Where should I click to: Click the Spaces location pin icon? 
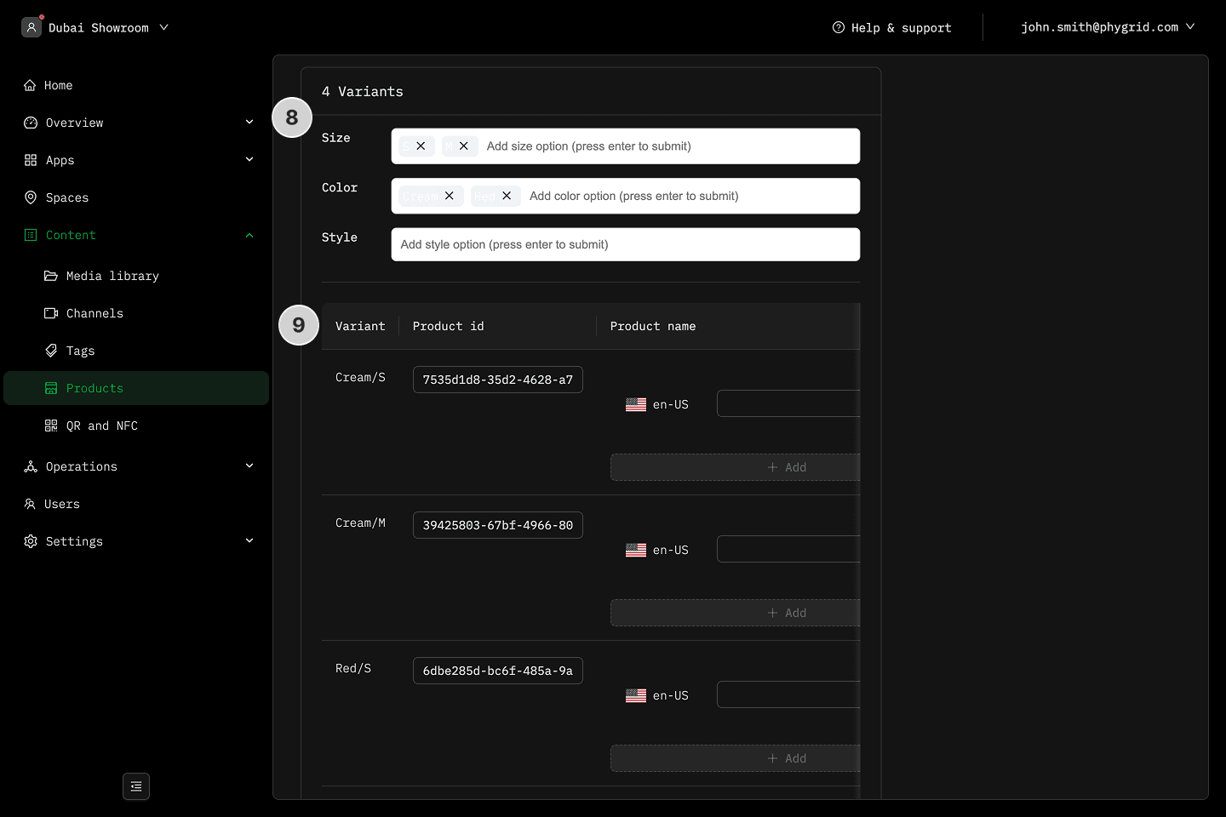(31, 197)
